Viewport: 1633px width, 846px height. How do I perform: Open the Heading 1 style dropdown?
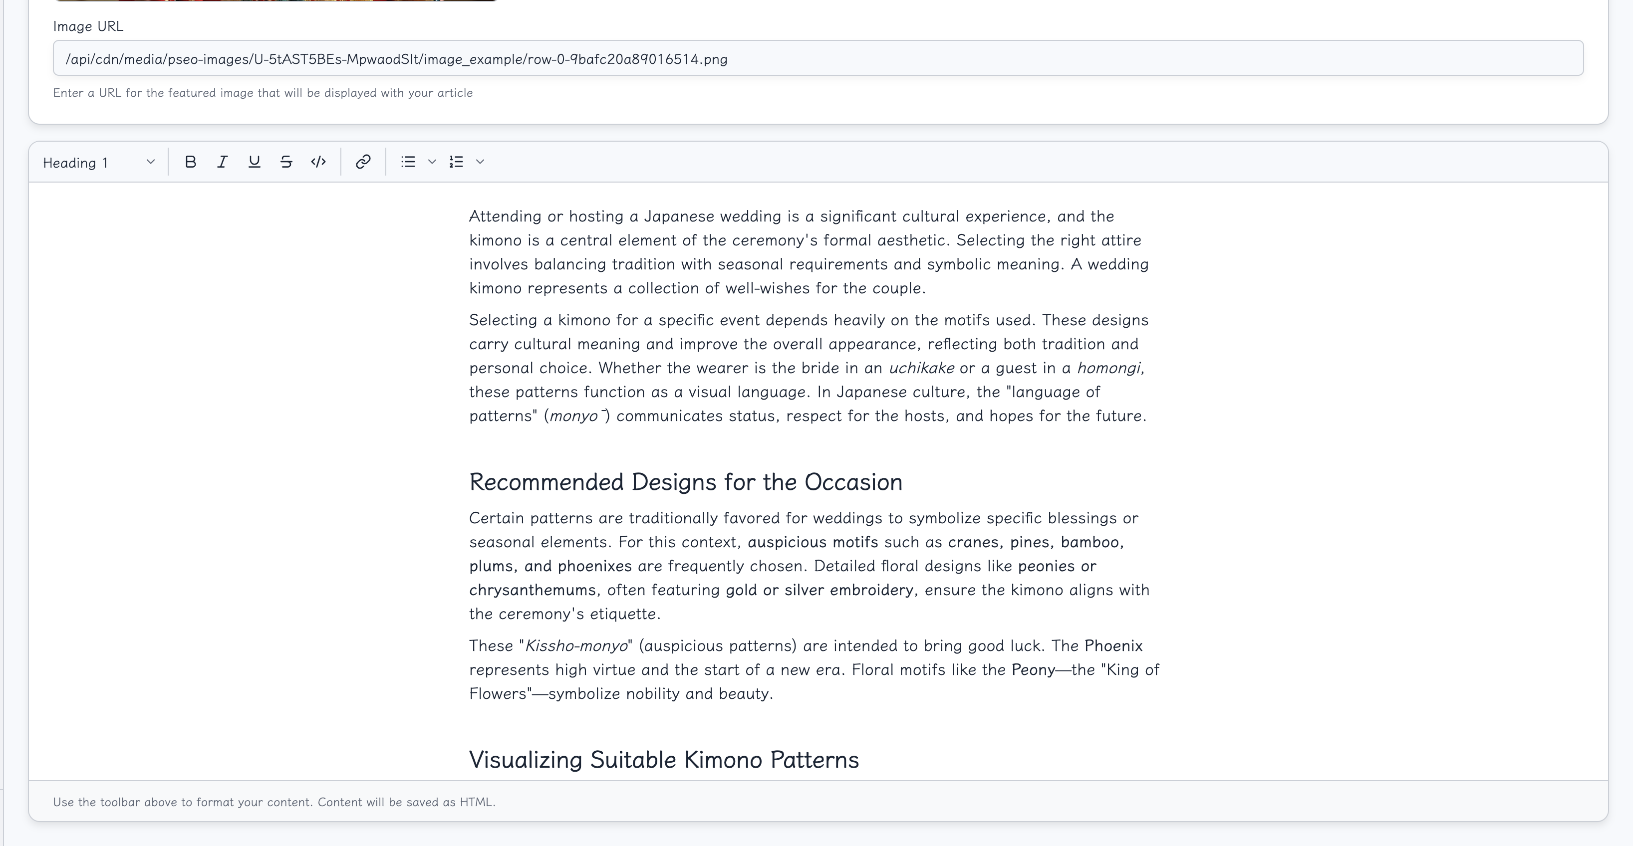[x=98, y=162]
